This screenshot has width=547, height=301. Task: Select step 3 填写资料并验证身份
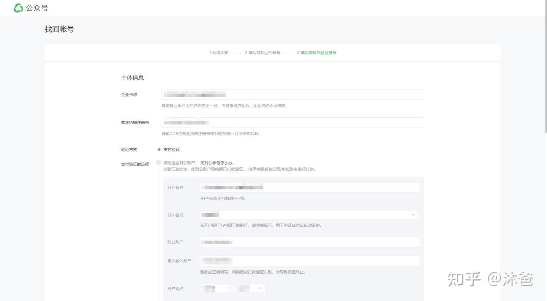316,53
